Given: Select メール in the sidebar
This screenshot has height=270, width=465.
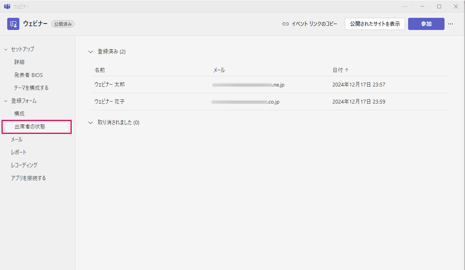Looking at the screenshot, I should point(17,140).
